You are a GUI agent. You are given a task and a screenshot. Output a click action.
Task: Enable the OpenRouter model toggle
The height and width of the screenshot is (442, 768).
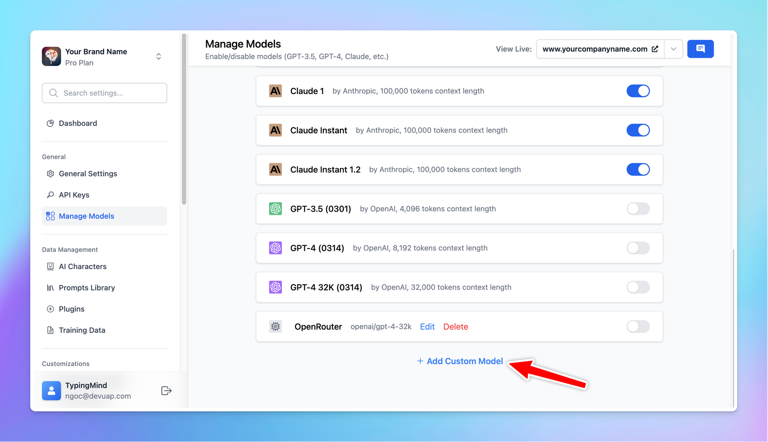pyautogui.click(x=638, y=326)
